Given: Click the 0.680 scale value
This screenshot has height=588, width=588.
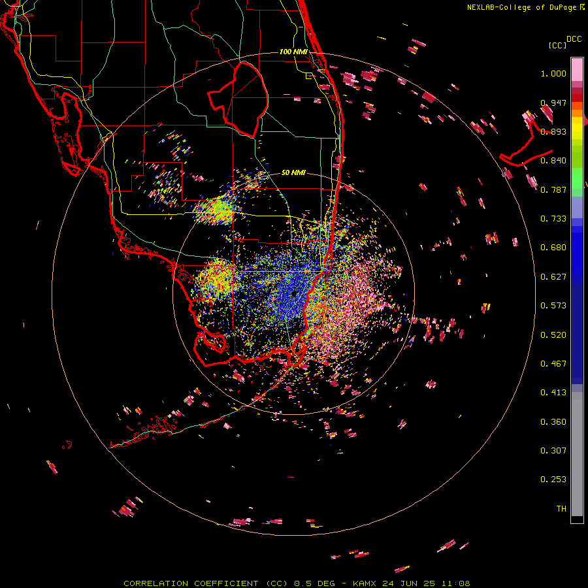Looking at the screenshot, I should [553, 248].
